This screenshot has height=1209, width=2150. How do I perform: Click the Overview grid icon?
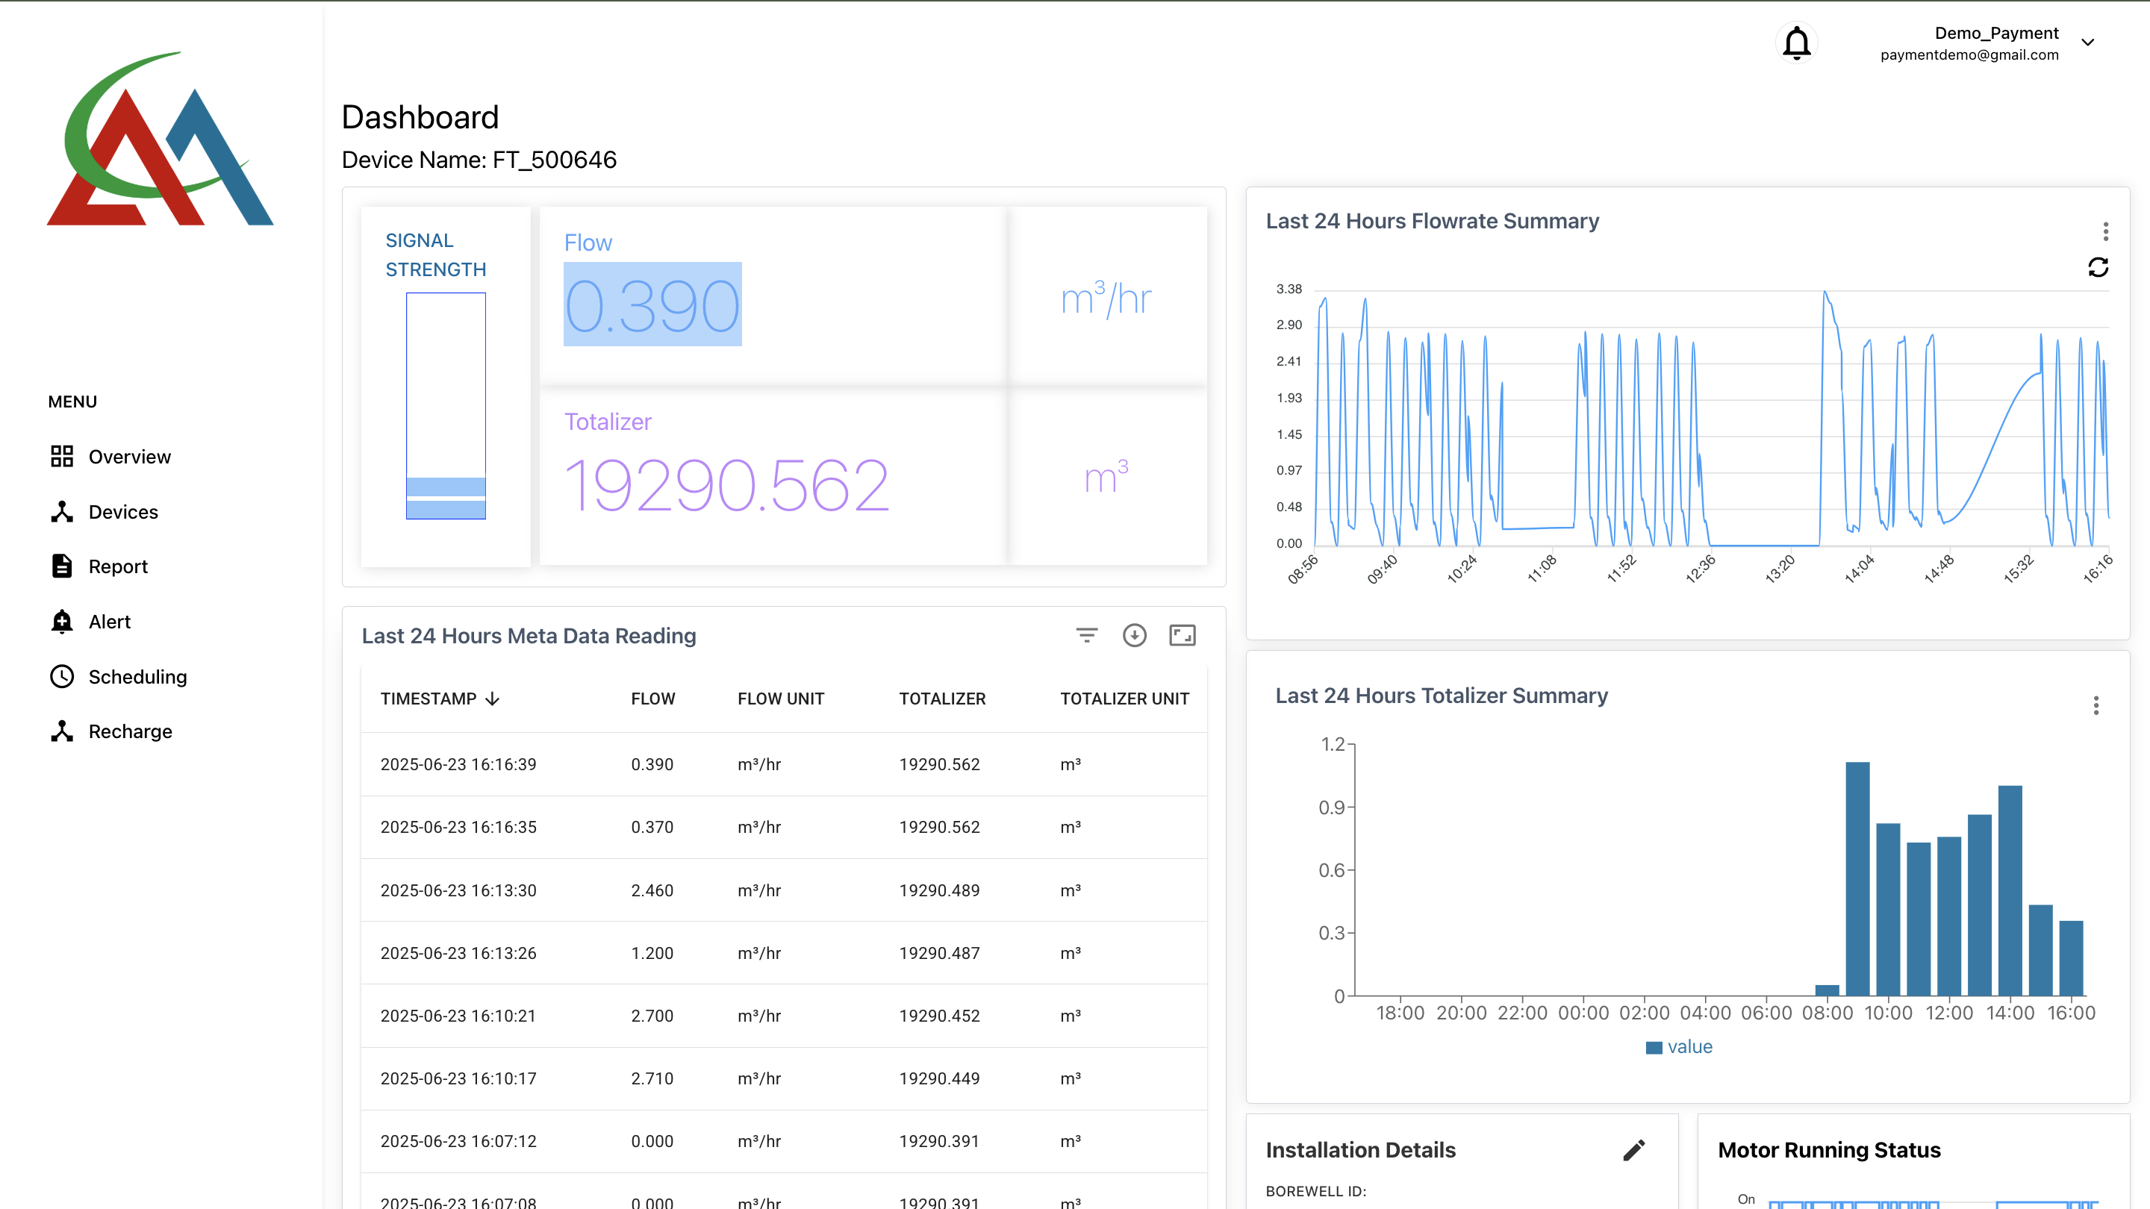pyautogui.click(x=62, y=457)
